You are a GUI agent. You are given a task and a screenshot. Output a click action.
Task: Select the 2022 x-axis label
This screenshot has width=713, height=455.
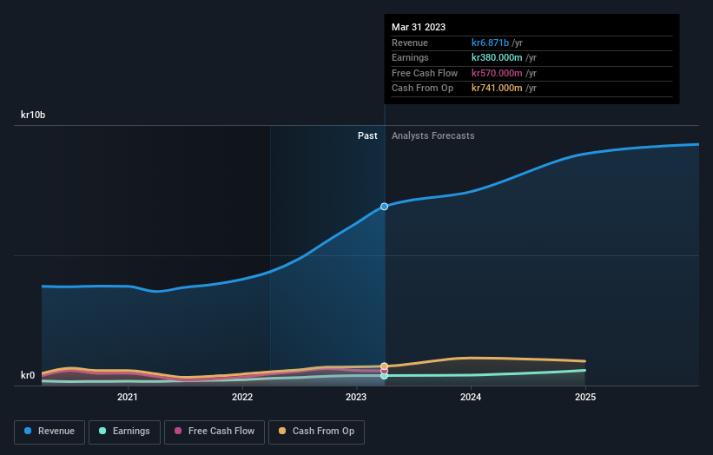242,397
